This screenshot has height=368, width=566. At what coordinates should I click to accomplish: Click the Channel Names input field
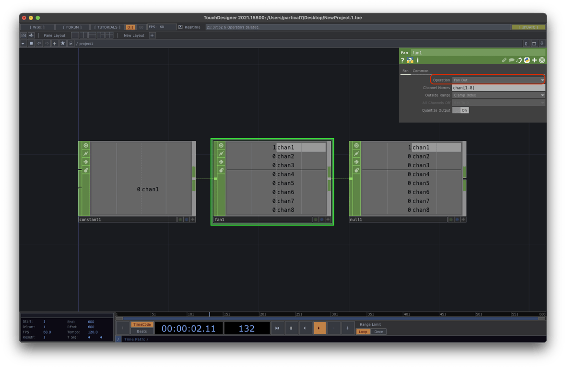point(498,88)
